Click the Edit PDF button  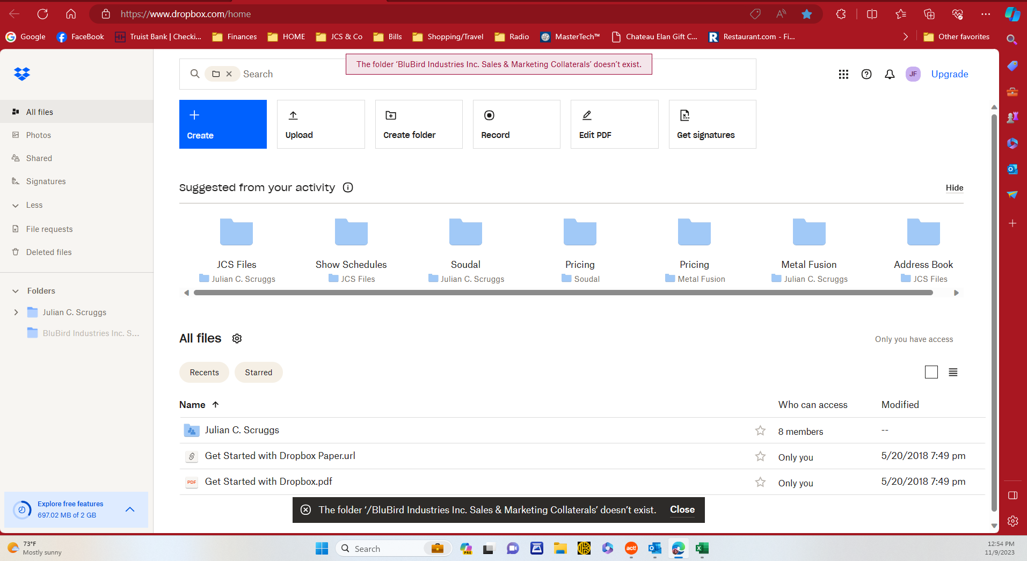pyautogui.click(x=615, y=124)
